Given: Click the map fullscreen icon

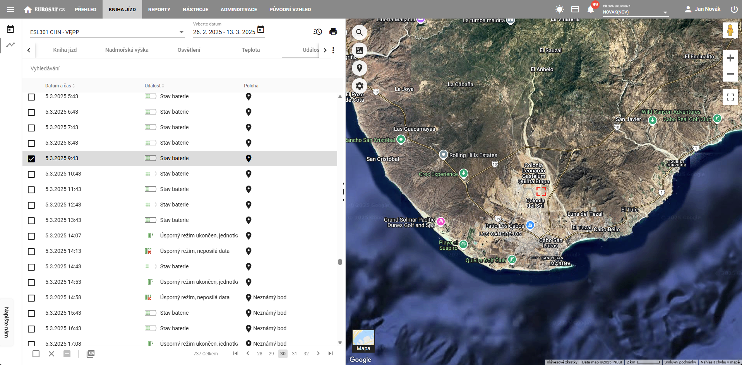Looking at the screenshot, I should pyautogui.click(x=730, y=97).
